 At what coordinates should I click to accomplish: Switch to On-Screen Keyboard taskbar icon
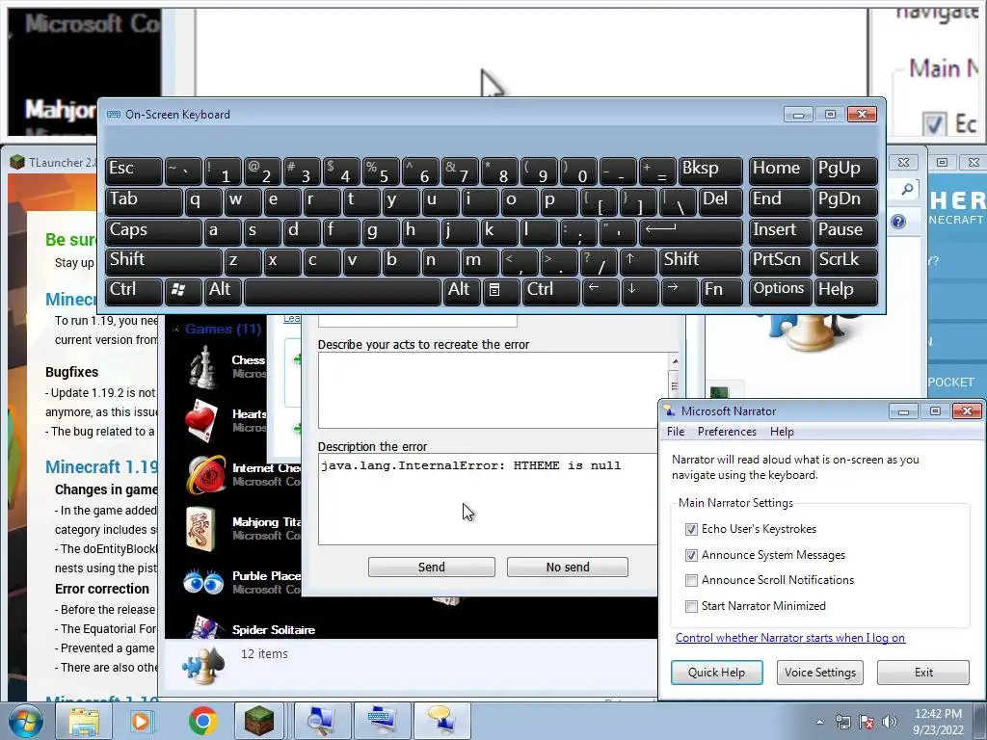(x=382, y=721)
